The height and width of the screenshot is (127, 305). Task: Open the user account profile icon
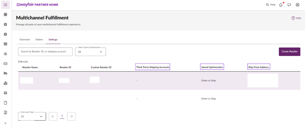(297, 5)
